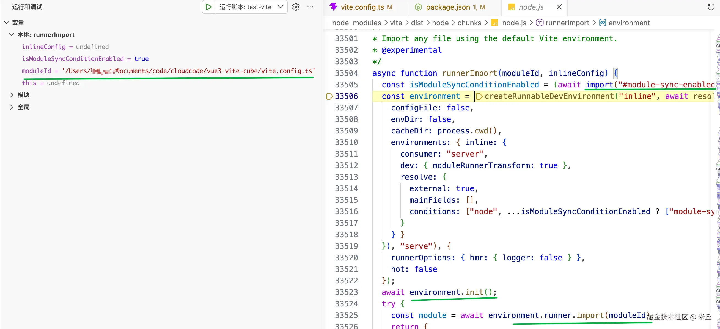This screenshot has height=329, width=720.
Task: Close the node.js editor tab
Action: pyautogui.click(x=559, y=7)
